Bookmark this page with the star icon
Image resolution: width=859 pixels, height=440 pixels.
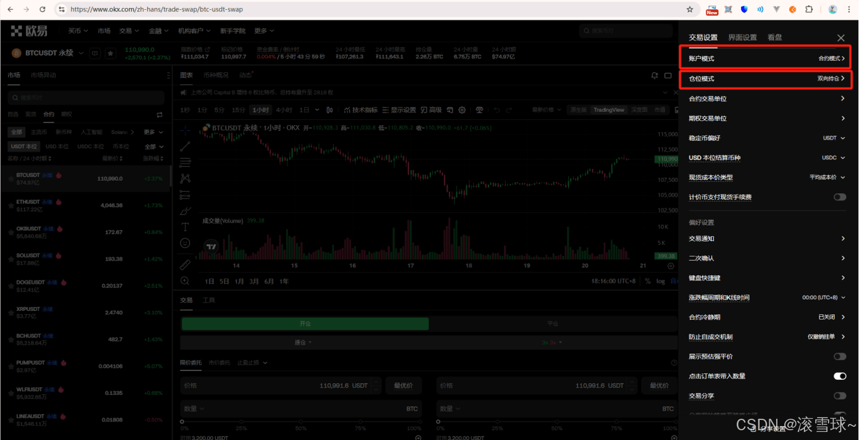pyautogui.click(x=689, y=9)
